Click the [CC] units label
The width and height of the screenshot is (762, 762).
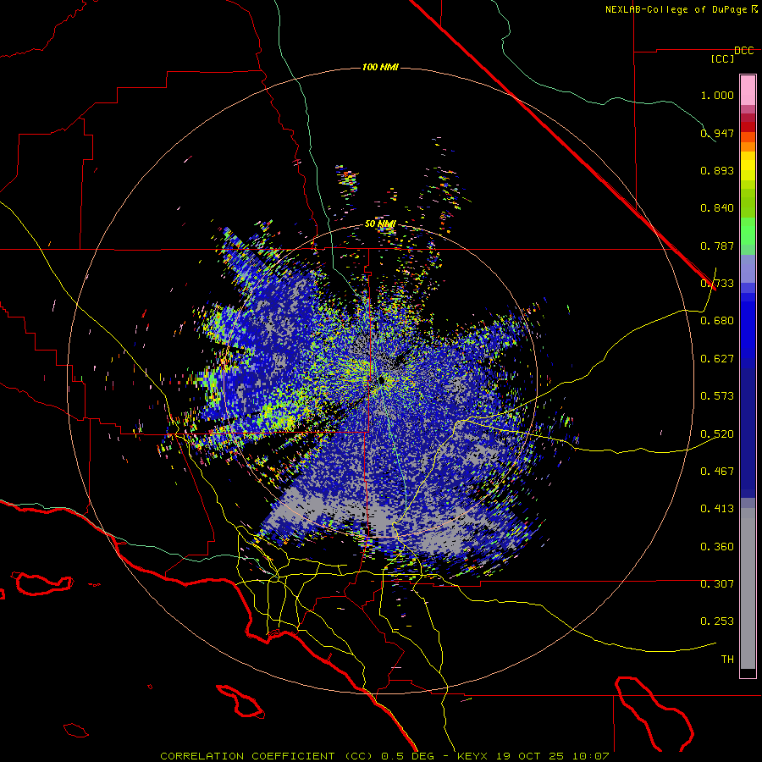pos(722,58)
